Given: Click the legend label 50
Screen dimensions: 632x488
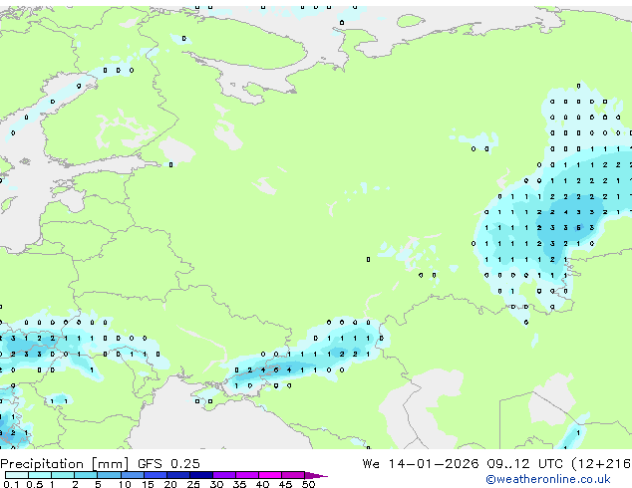Looking at the screenshot, I should 308,484.
